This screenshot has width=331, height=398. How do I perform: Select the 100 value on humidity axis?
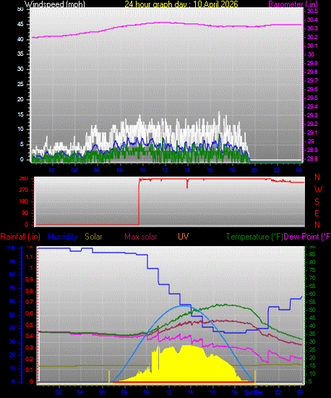point(11,248)
